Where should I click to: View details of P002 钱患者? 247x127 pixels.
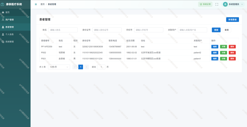pos(224,53)
